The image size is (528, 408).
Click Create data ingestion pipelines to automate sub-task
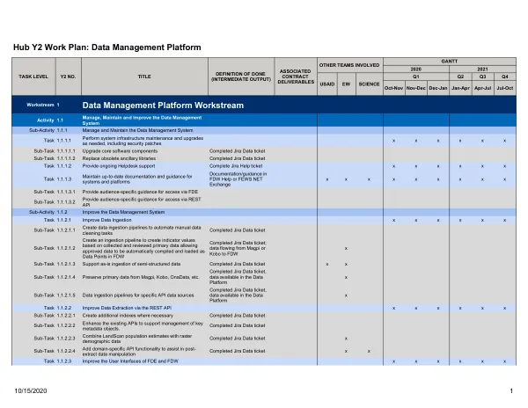(x=142, y=230)
